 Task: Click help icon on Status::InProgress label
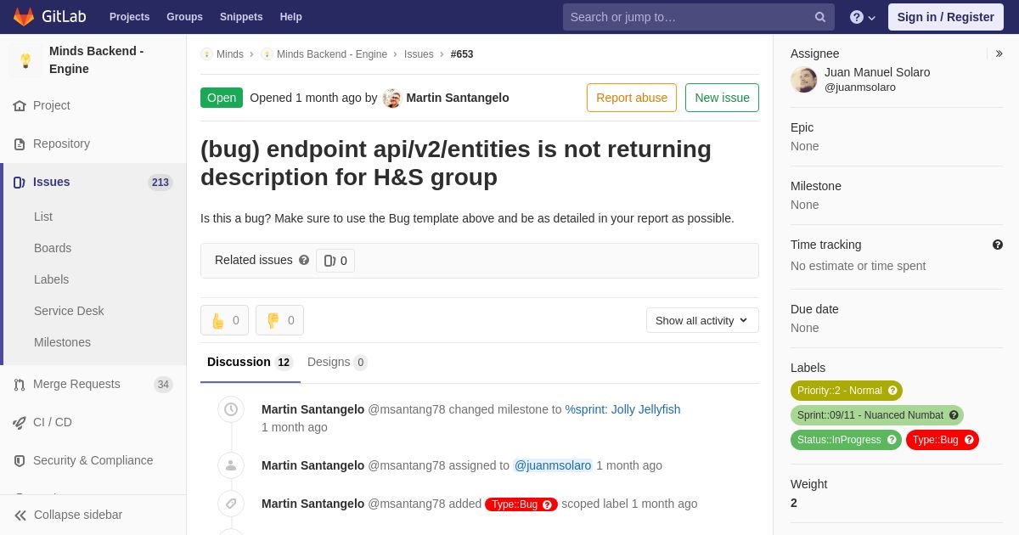coord(892,440)
